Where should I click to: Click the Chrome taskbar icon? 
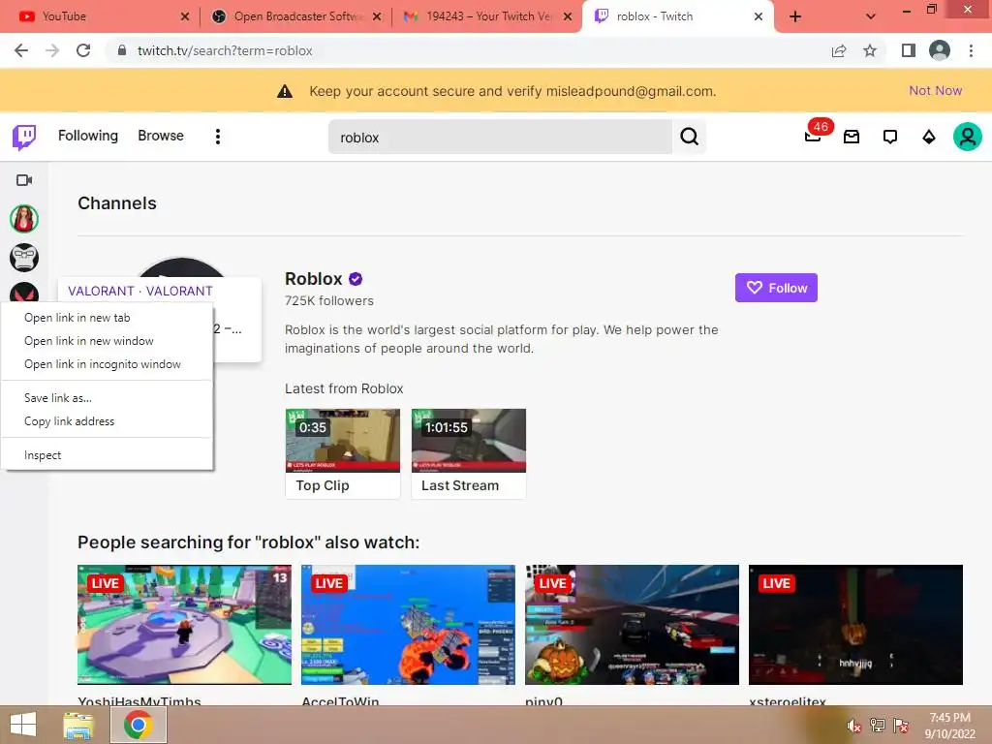click(x=139, y=725)
